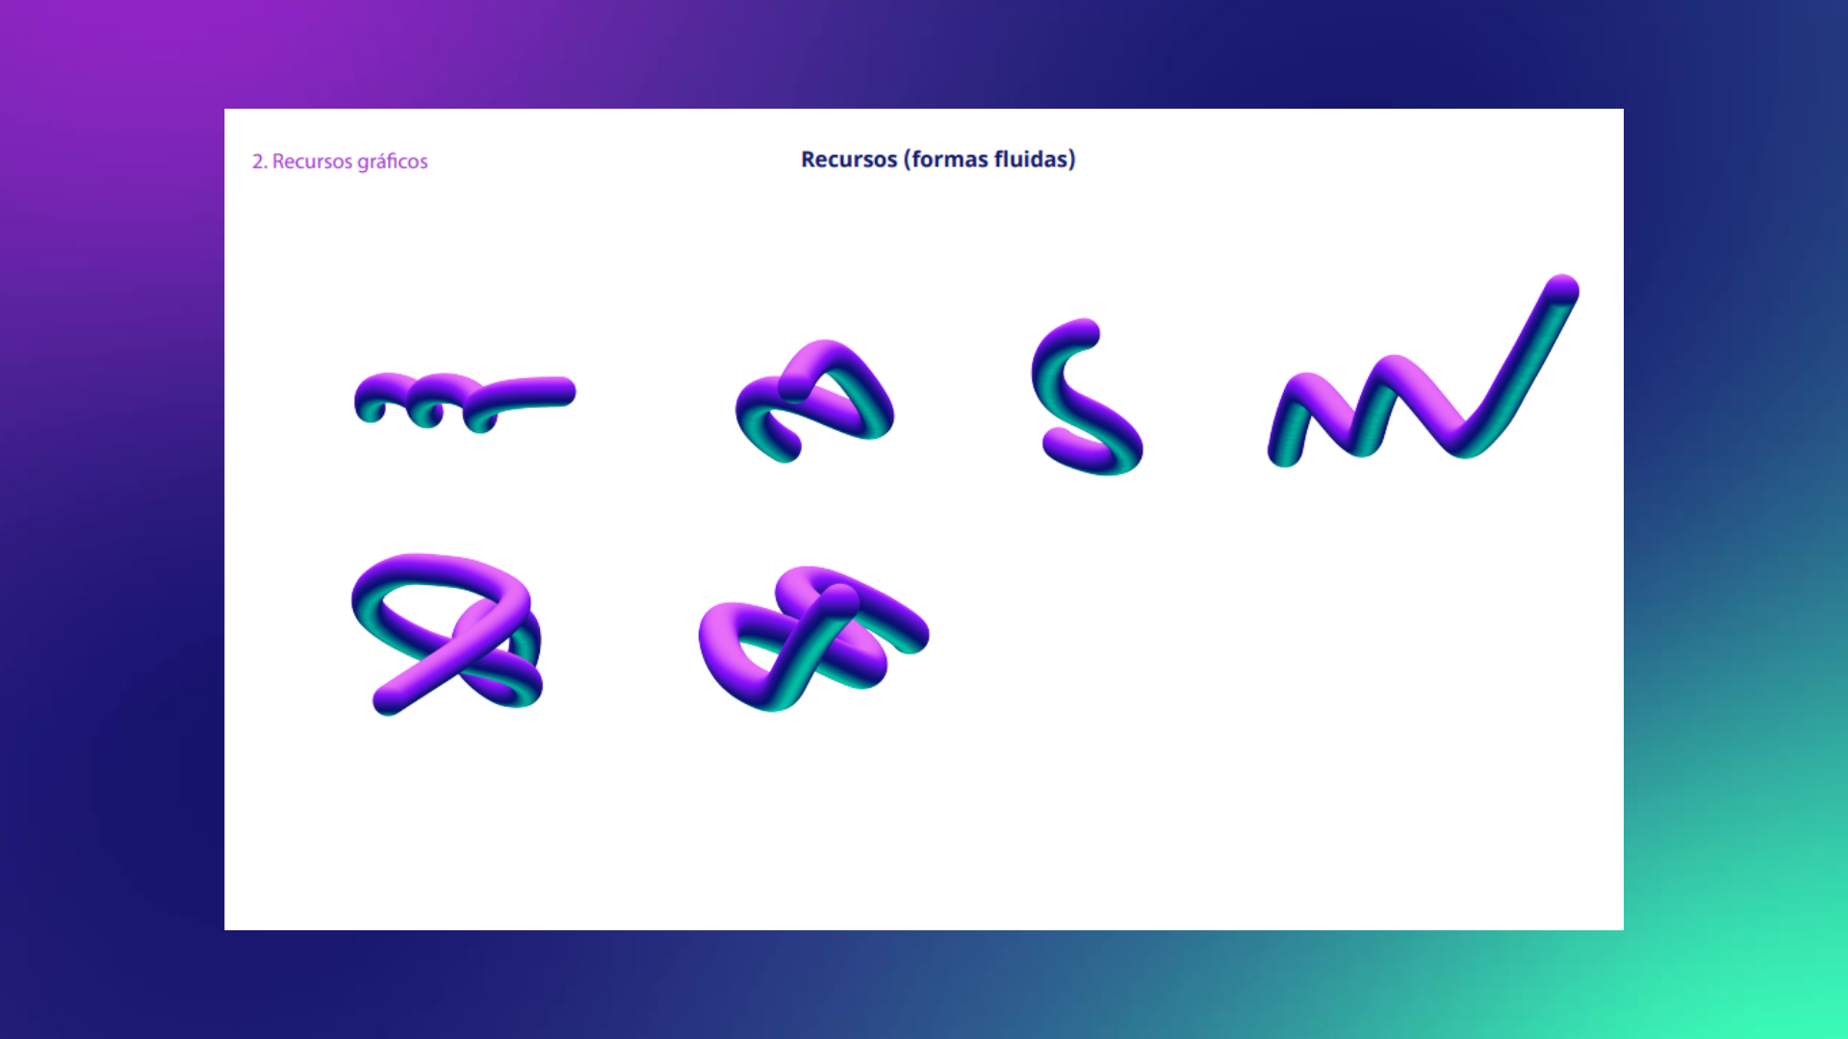Select the tangled loop shape right of the pretzel

pos(813,639)
